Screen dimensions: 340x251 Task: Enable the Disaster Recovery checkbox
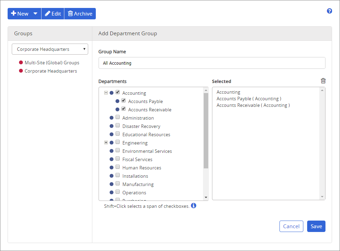(x=118, y=126)
